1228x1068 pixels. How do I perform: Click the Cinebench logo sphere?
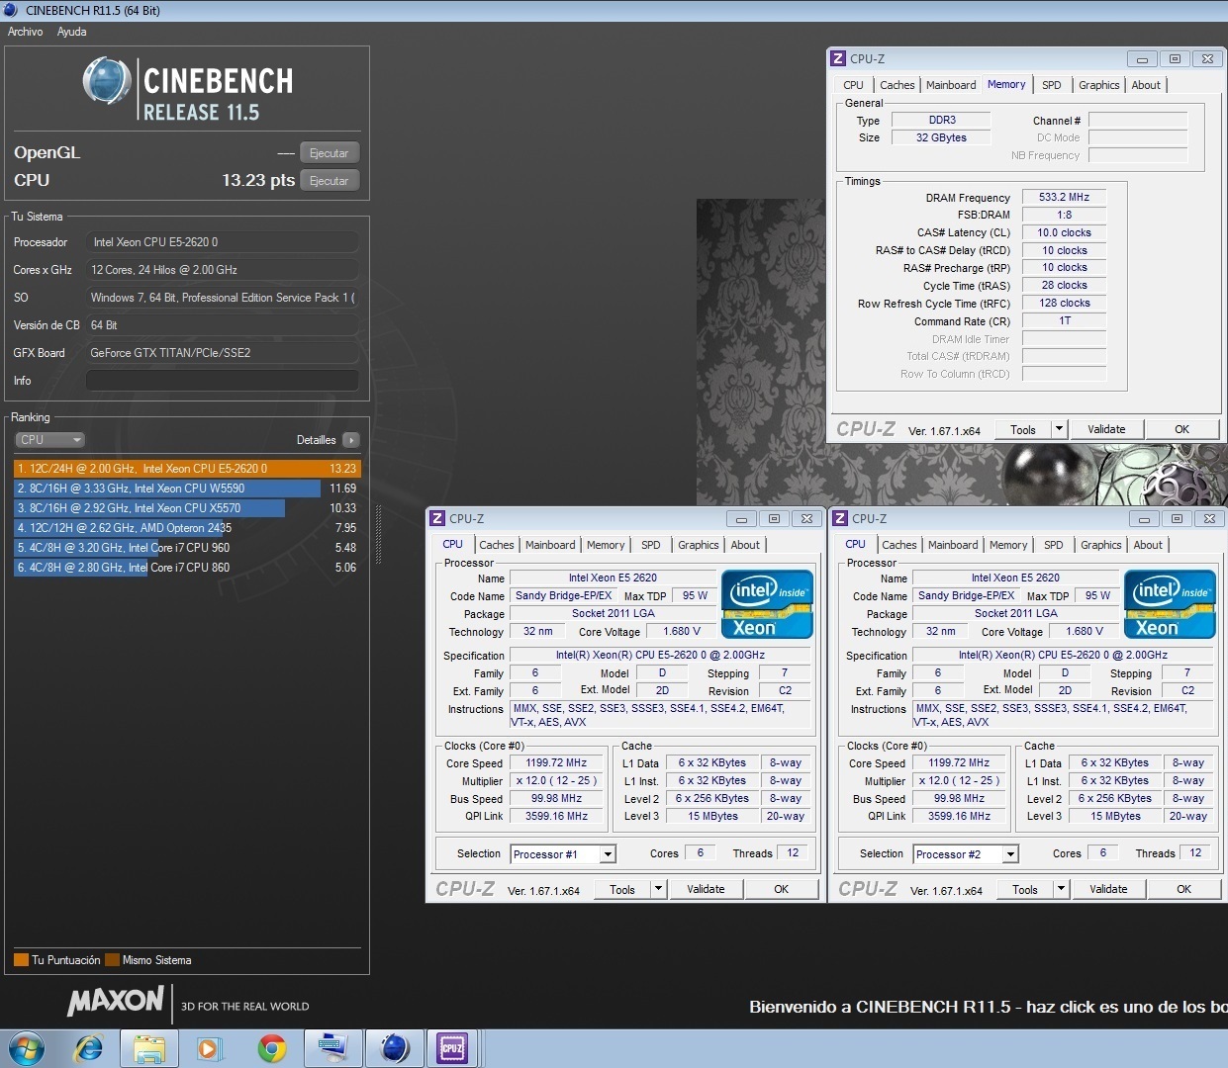pos(107,81)
